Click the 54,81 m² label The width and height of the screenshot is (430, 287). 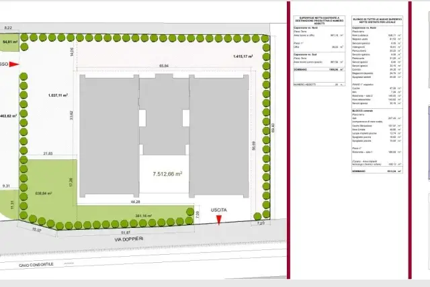[x=10, y=42]
